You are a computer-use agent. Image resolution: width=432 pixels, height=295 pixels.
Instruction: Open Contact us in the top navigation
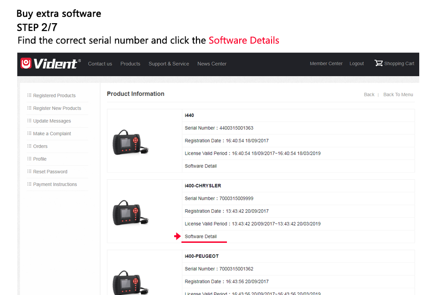pos(100,64)
